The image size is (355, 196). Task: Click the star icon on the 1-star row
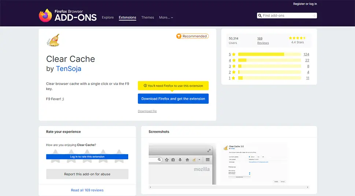233,78
